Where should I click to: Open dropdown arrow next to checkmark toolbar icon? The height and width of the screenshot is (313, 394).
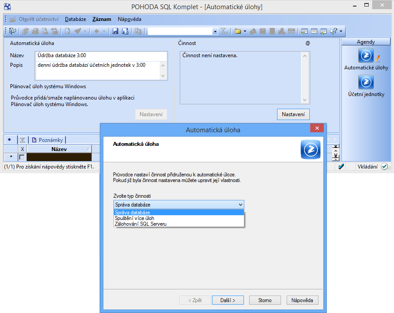click(85, 31)
